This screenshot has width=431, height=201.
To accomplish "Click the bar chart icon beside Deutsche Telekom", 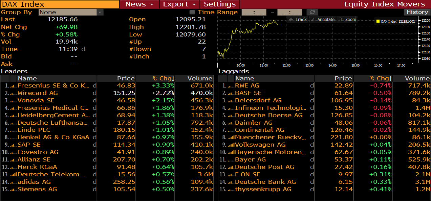I will click(14, 175).
